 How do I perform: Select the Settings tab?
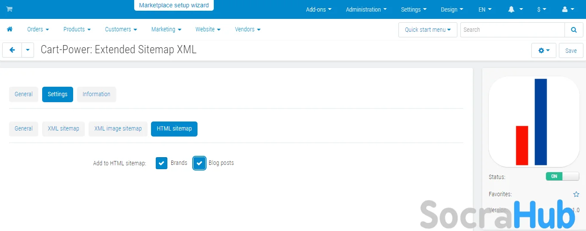(x=58, y=94)
